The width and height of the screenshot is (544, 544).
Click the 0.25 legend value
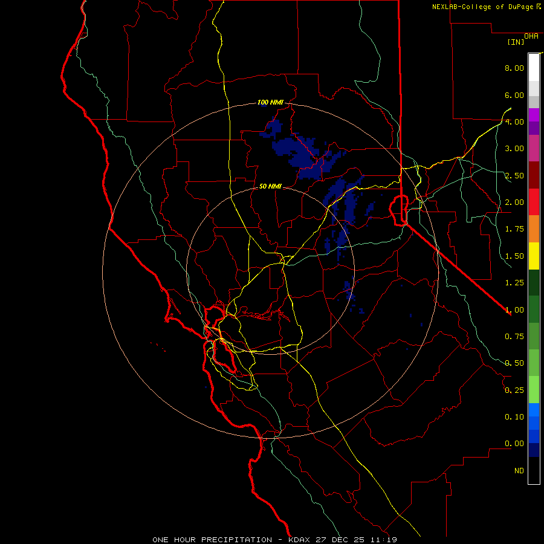514,390
